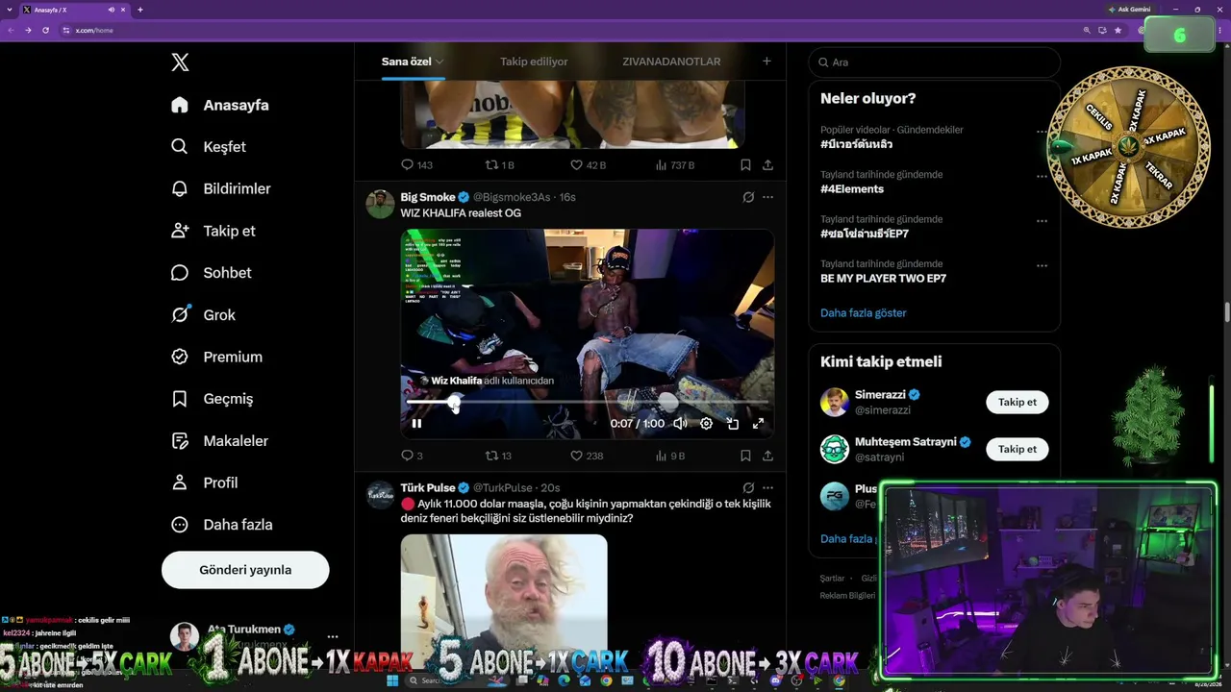Add a new timeline tab with plus

766,62
